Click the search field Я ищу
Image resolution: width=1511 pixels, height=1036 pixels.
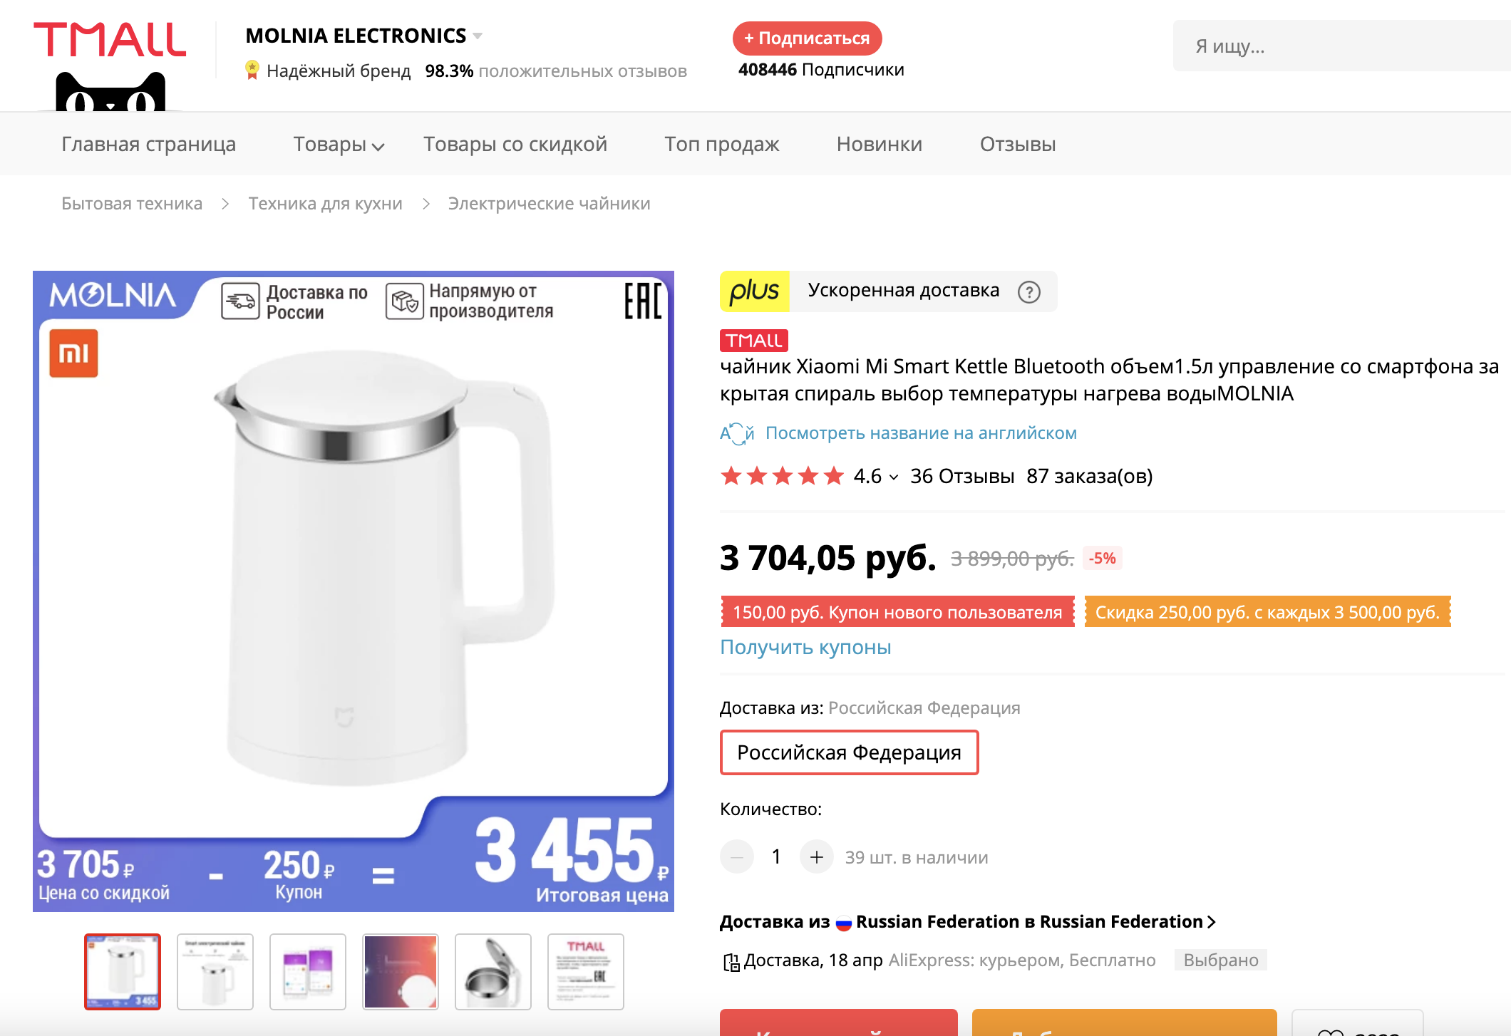1340,46
